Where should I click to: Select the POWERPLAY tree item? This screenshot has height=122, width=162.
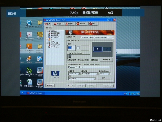tap(54, 45)
